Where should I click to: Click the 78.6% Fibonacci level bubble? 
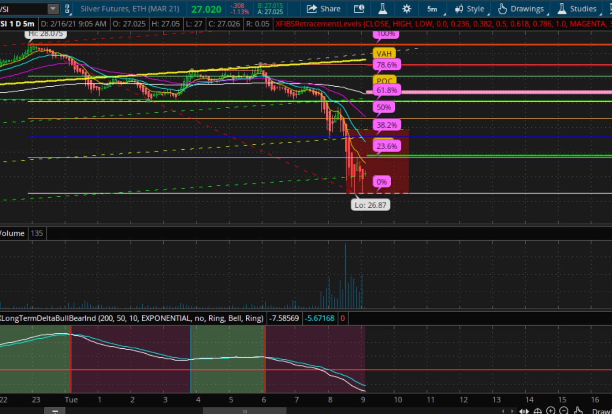(x=387, y=65)
